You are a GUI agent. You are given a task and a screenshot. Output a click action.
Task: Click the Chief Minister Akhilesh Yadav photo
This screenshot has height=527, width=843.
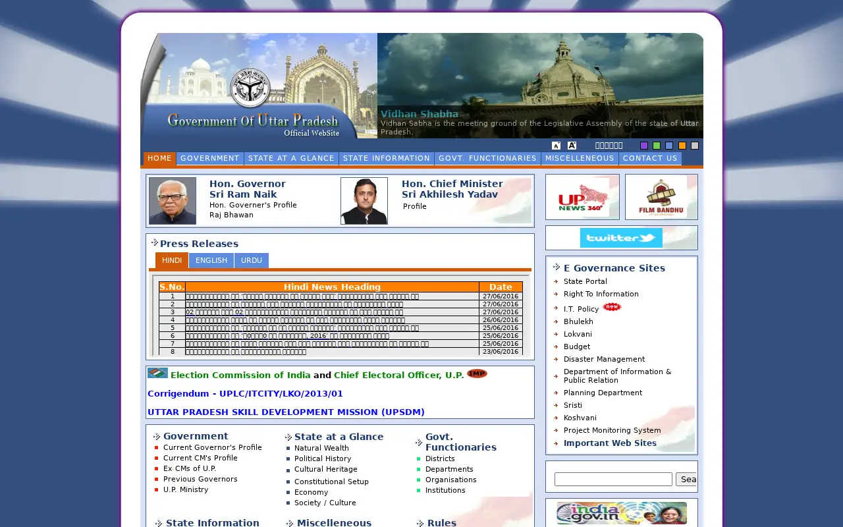pyautogui.click(x=364, y=201)
